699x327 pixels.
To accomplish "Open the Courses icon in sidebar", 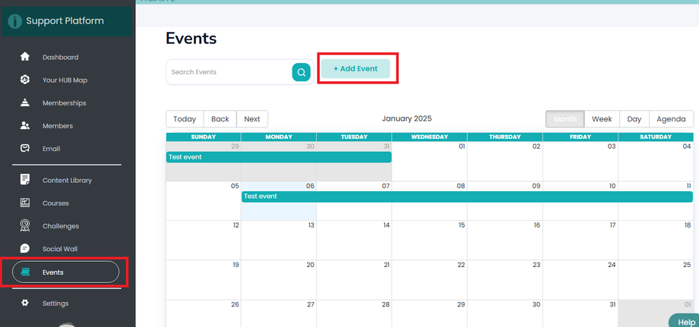I will (x=25, y=203).
